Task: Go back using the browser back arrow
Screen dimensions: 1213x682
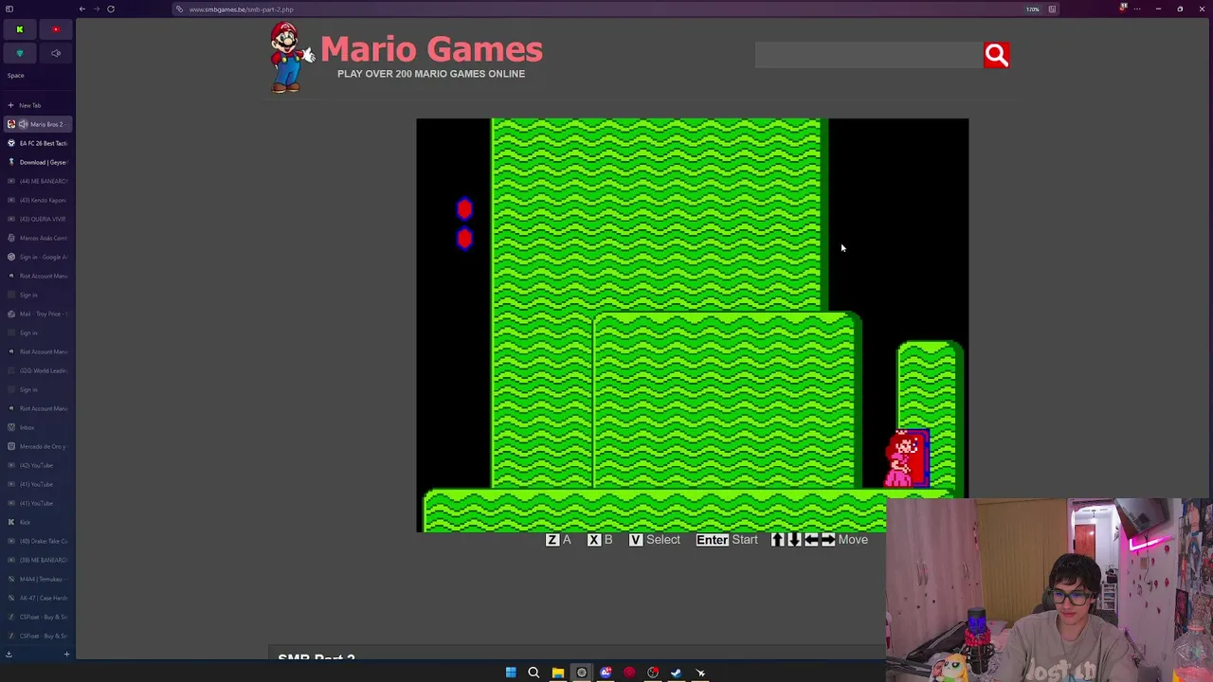Action: coord(82,9)
